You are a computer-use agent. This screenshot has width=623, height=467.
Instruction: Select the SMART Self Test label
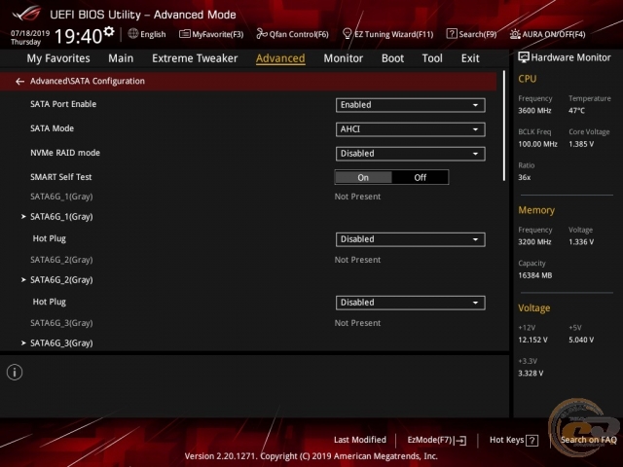pos(60,177)
